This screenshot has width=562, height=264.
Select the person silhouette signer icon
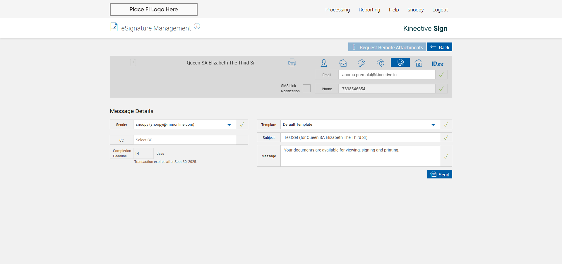[x=323, y=63]
